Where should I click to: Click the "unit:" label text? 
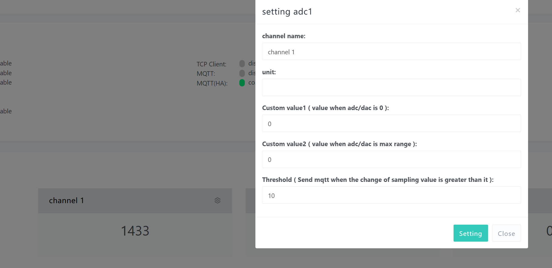[x=269, y=72]
